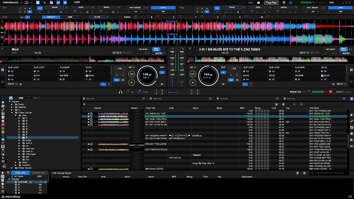Adjust the CFX PARAM knob
Screen dimensions: 354x199
[136, 17]
